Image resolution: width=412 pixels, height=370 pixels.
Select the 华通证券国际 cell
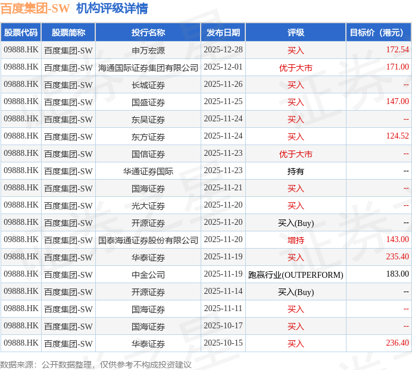(x=148, y=171)
